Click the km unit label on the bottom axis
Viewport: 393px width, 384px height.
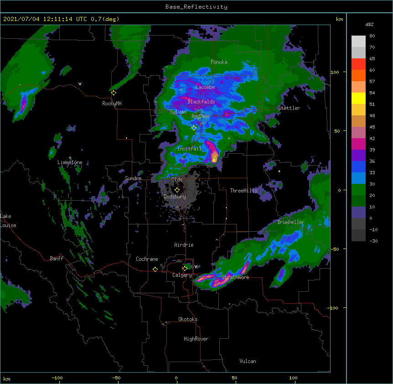tap(7, 379)
